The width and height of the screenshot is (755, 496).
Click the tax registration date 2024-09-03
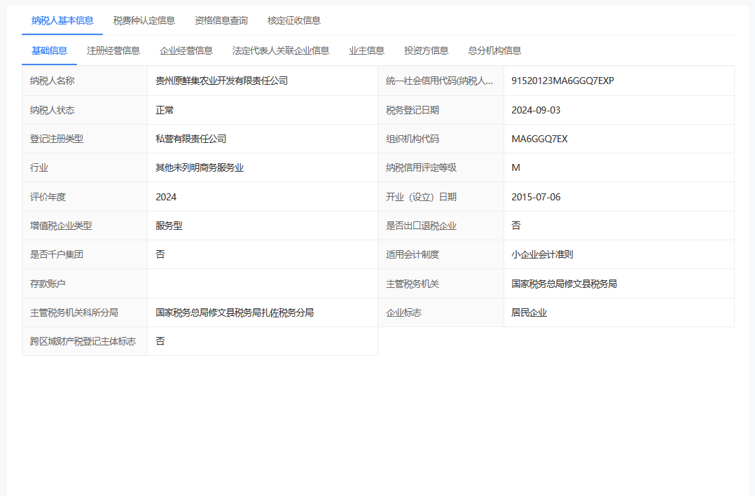[536, 110]
